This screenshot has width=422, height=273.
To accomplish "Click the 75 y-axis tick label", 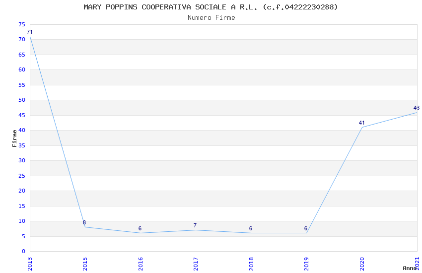I will 22,24.
